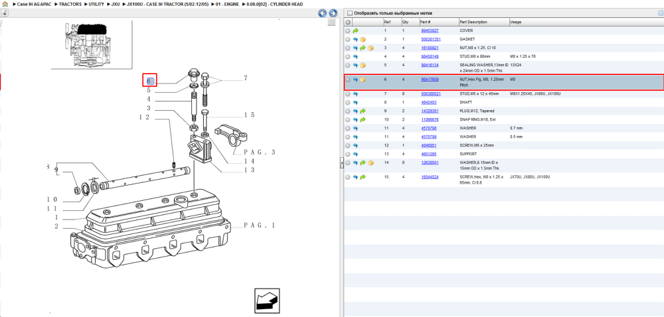
Task: Add the COVER part using its plus icon
Action: [x=348, y=31]
